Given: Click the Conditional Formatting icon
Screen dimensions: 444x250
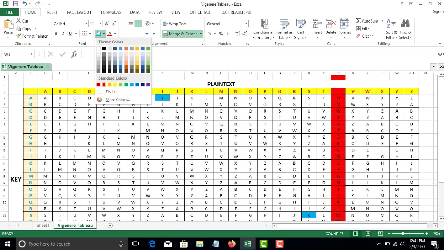Looking at the screenshot, I should coord(263,24).
